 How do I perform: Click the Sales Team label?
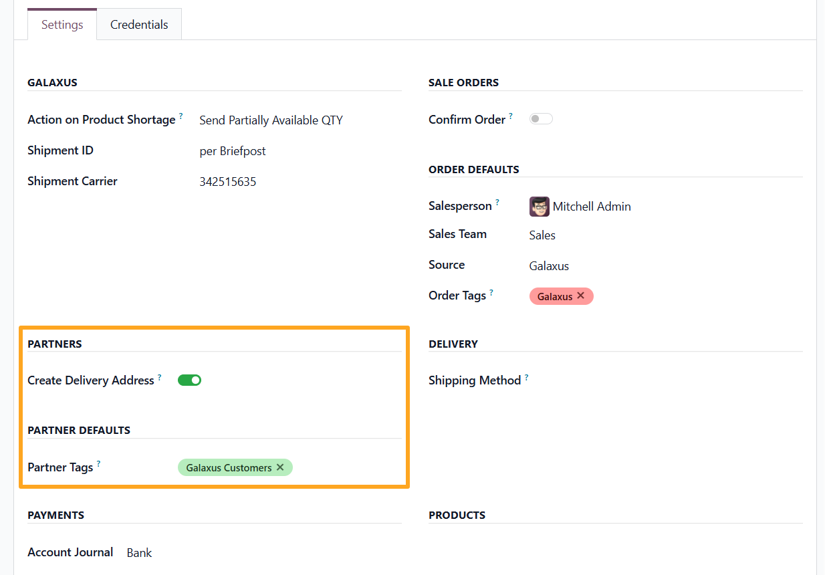pyautogui.click(x=457, y=234)
